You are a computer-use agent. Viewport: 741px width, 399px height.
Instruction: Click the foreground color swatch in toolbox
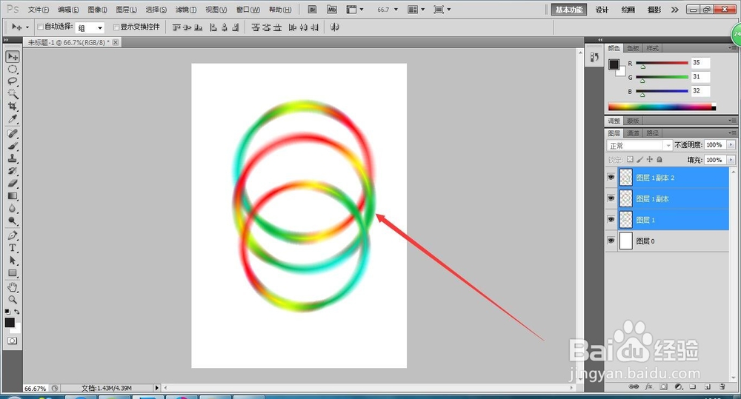click(10, 323)
